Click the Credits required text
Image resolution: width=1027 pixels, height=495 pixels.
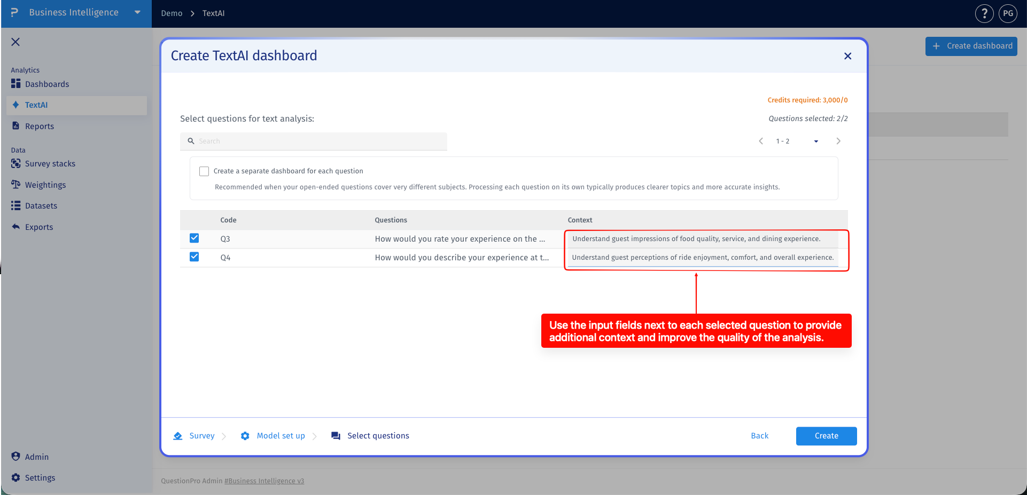pyautogui.click(x=807, y=100)
